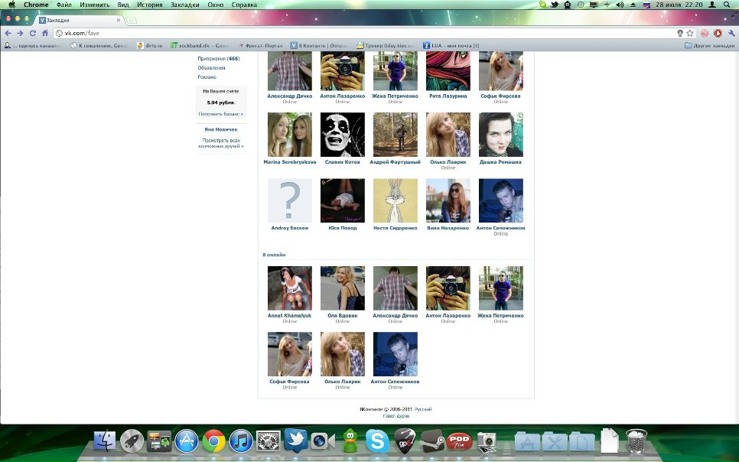This screenshot has width=739, height=462.
Task: Open the Закладки menu in the menu bar
Action: [184, 5]
